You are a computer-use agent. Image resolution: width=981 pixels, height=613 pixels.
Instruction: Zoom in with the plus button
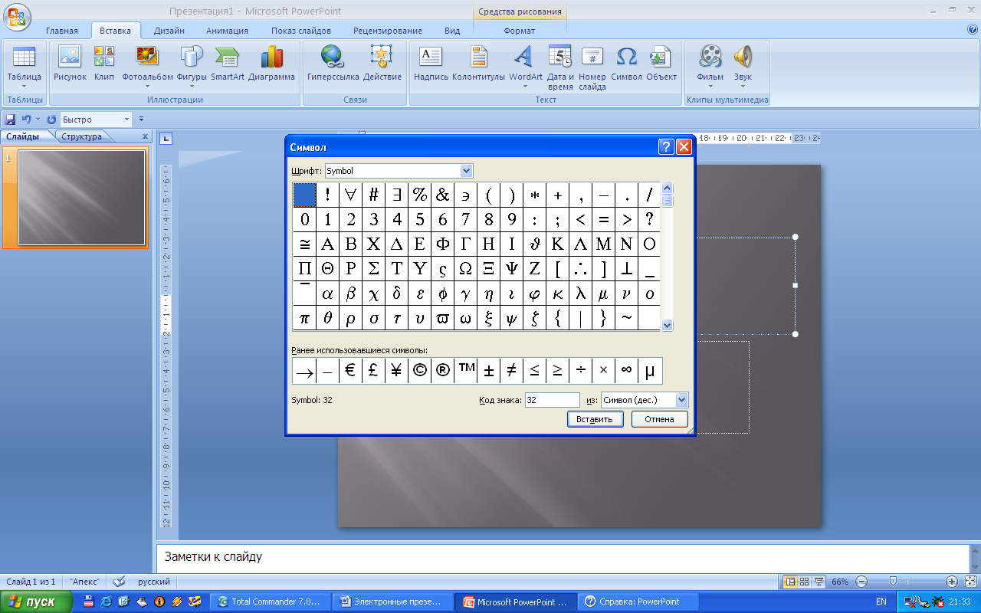pyautogui.click(x=951, y=582)
